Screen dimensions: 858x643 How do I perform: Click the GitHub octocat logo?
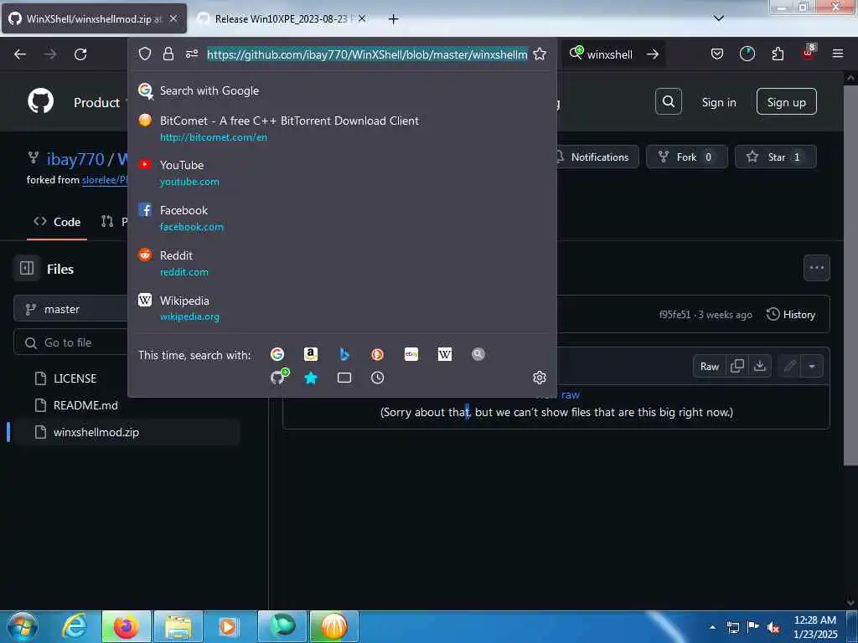pyautogui.click(x=40, y=101)
